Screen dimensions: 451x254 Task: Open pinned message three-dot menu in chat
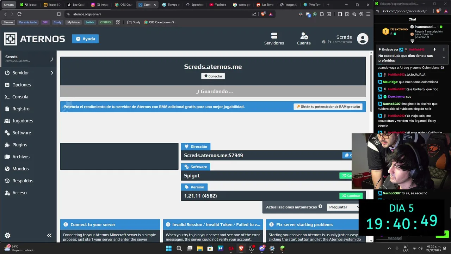click(x=444, y=50)
